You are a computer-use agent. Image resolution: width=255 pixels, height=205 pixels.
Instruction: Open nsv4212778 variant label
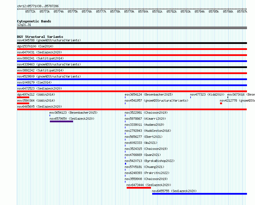[237, 100]
